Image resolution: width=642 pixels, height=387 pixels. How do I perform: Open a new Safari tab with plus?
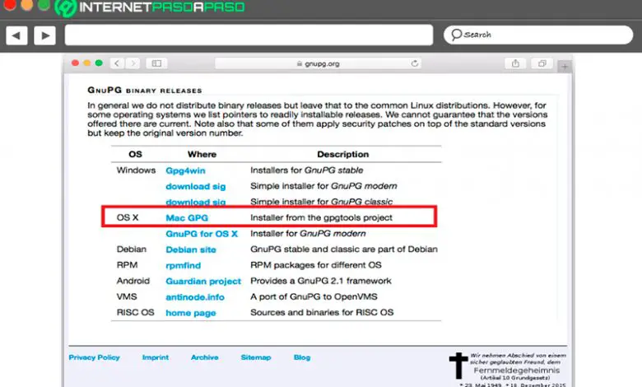coord(565,67)
